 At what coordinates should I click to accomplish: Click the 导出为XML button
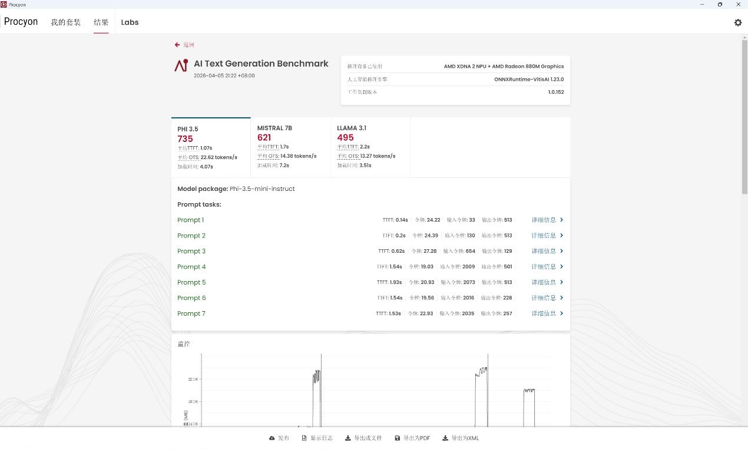[x=461, y=438]
